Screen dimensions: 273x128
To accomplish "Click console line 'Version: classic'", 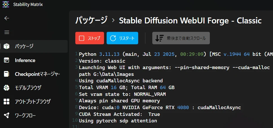I will pyautogui.click(x=102, y=61).
